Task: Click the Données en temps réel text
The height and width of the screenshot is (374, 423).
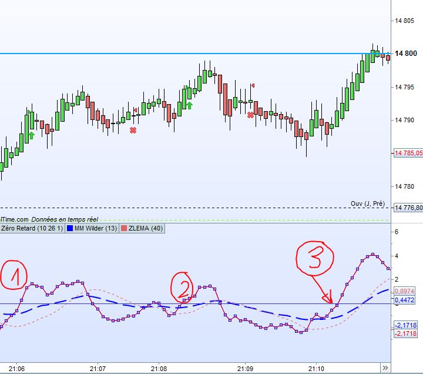Action: tap(65, 219)
